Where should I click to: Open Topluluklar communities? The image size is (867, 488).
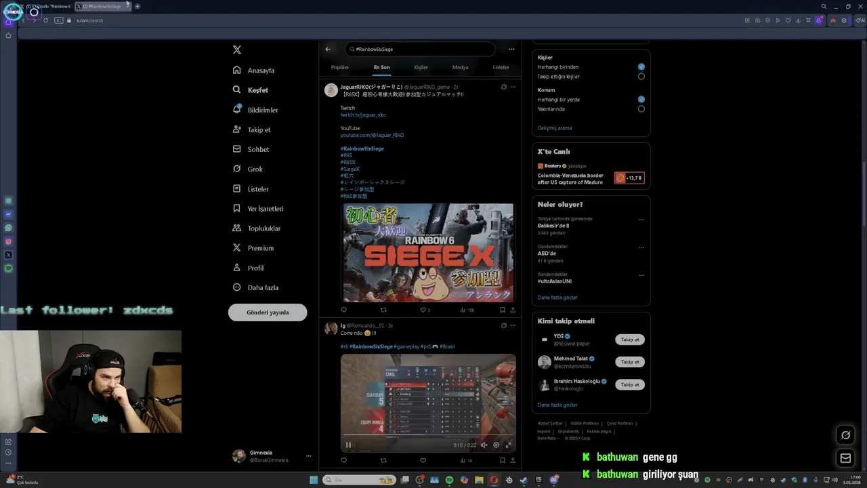[x=256, y=228]
